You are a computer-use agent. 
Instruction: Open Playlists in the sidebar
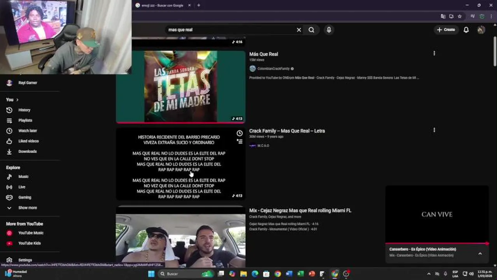pos(25,121)
